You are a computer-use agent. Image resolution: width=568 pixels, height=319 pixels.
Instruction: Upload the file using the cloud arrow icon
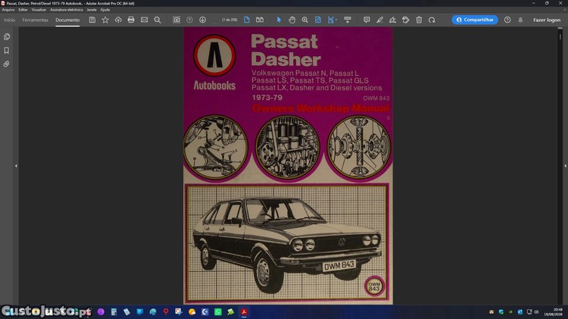tap(118, 20)
